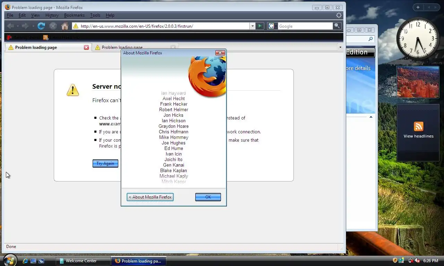
Task: Open the Help menu
Action: (110, 15)
